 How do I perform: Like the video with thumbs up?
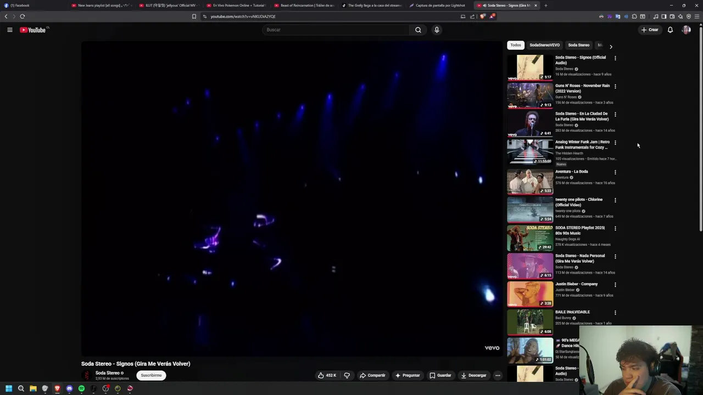[x=327, y=375]
